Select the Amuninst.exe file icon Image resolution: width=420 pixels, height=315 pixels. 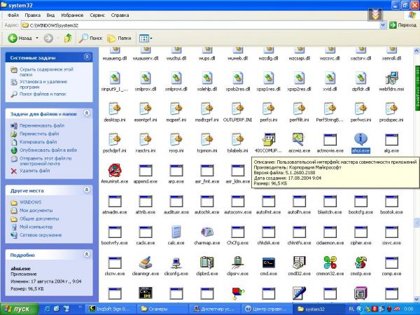click(115, 169)
